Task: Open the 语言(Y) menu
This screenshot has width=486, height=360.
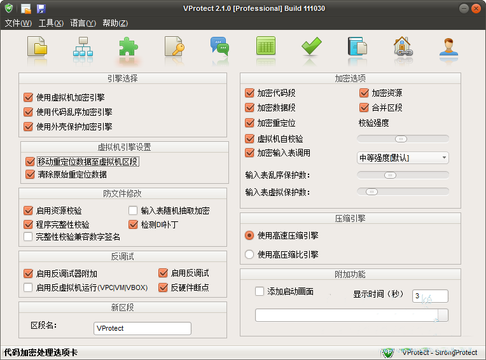Action: click(x=83, y=24)
